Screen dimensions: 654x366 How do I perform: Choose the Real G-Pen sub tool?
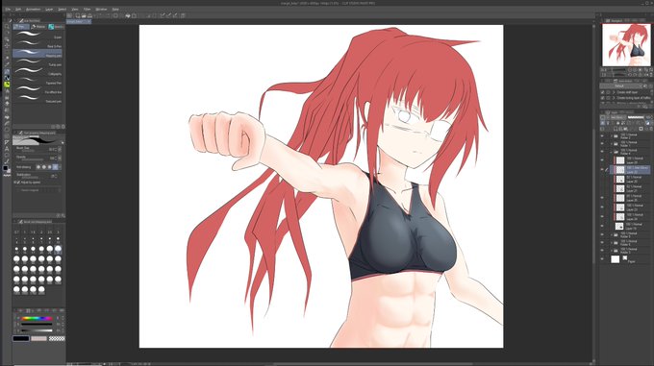click(x=38, y=44)
